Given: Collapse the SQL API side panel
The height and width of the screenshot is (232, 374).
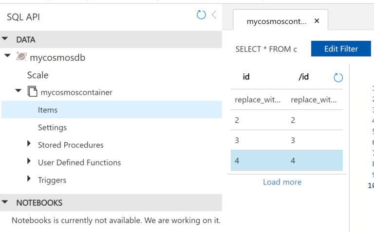Looking at the screenshot, I should [x=214, y=15].
